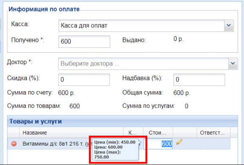Viewport: 244px width, 165px height.
Task: Edit the highlighted 600 cost cell
Action: click(158, 144)
